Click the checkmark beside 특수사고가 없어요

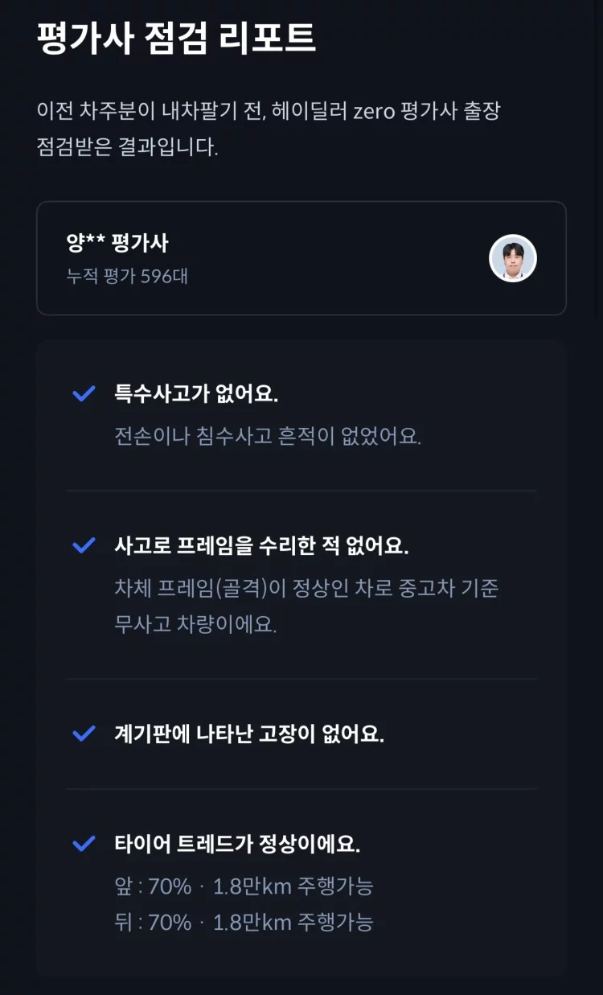(x=84, y=394)
